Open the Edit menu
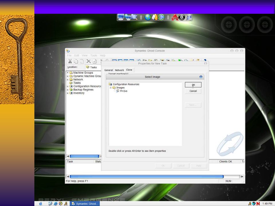This screenshot has height=206, width=275. pyautogui.click(x=76, y=55)
